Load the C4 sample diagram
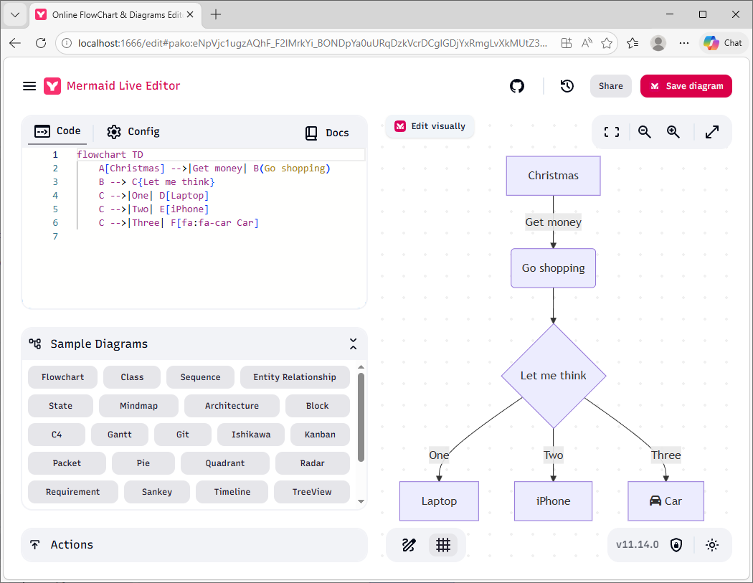The image size is (753, 583). click(x=57, y=435)
